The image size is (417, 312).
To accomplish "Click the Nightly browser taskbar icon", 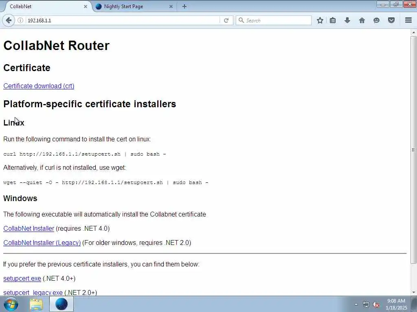I will 61,304.
